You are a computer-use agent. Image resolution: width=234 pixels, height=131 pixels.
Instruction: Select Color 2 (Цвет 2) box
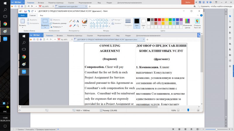pyautogui.click(x=143, y=21)
